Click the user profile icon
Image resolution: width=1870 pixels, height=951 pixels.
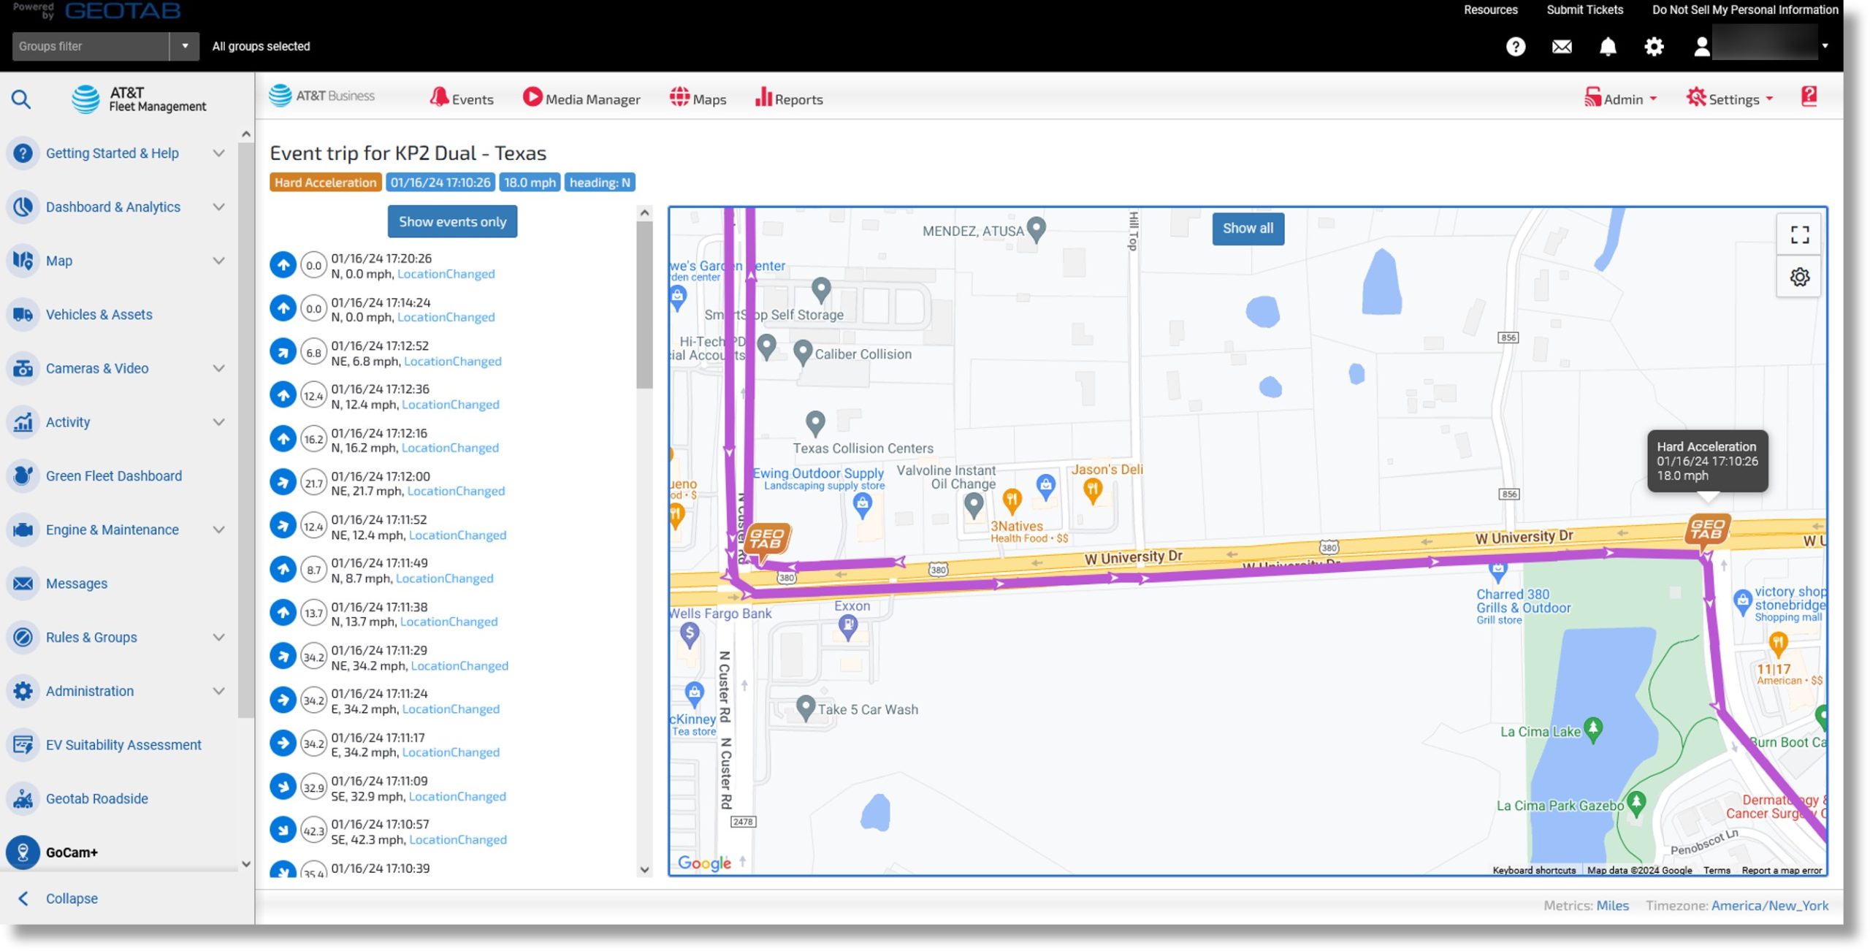pos(1702,47)
